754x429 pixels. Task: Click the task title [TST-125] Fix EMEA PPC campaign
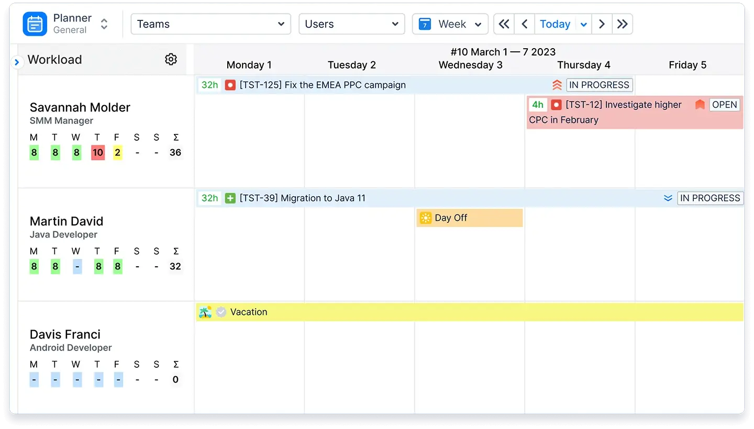(323, 85)
